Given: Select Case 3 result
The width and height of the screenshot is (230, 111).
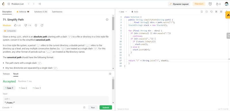Looking at the screenshot, I should [x=37, y=88].
